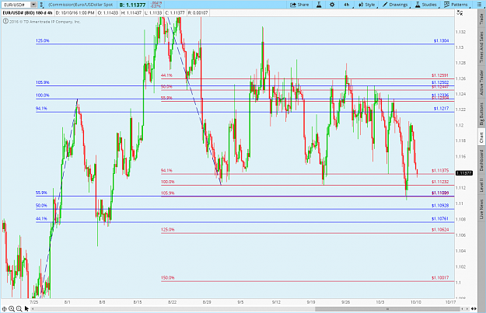The width and height of the screenshot is (486, 313).
Task: Click the red 44.1% Fibonacci label
Action: click(x=166, y=75)
